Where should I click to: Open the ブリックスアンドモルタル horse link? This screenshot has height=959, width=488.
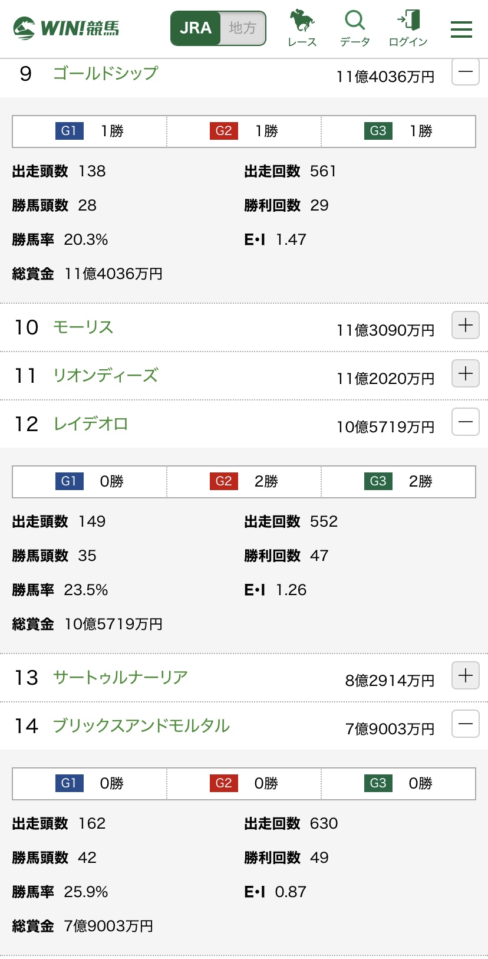(141, 725)
